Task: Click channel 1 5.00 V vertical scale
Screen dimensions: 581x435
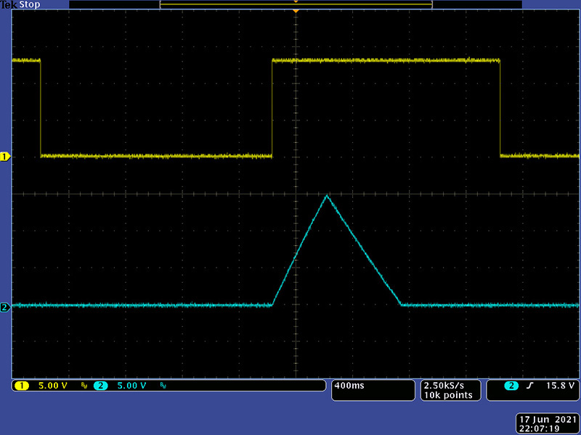Action: click(53, 386)
